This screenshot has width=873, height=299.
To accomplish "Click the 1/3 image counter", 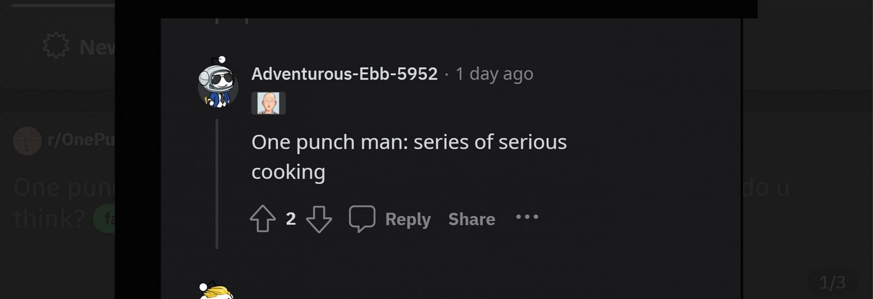I will pos(832,283).
